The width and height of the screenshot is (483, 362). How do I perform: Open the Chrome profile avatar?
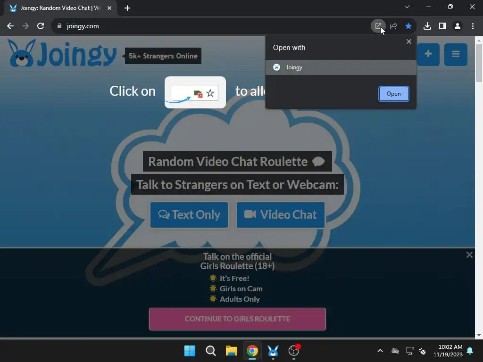click(458, 26)
